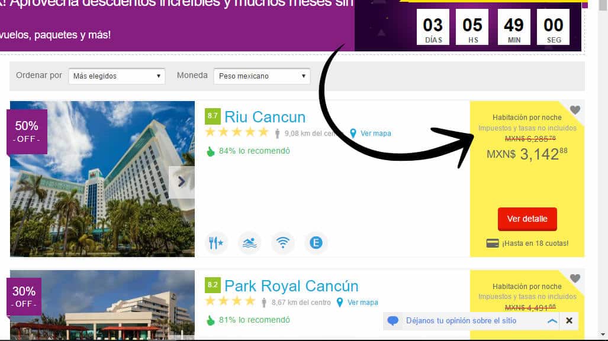Click the map pin icon beside Riu Cancun
The width and height of the screenshot is (608, 341).
353,134
